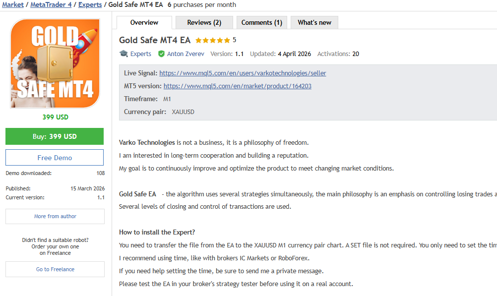
Task: Click the Gold Safe MT4 EA heading
Action: [x=155, y=40]
